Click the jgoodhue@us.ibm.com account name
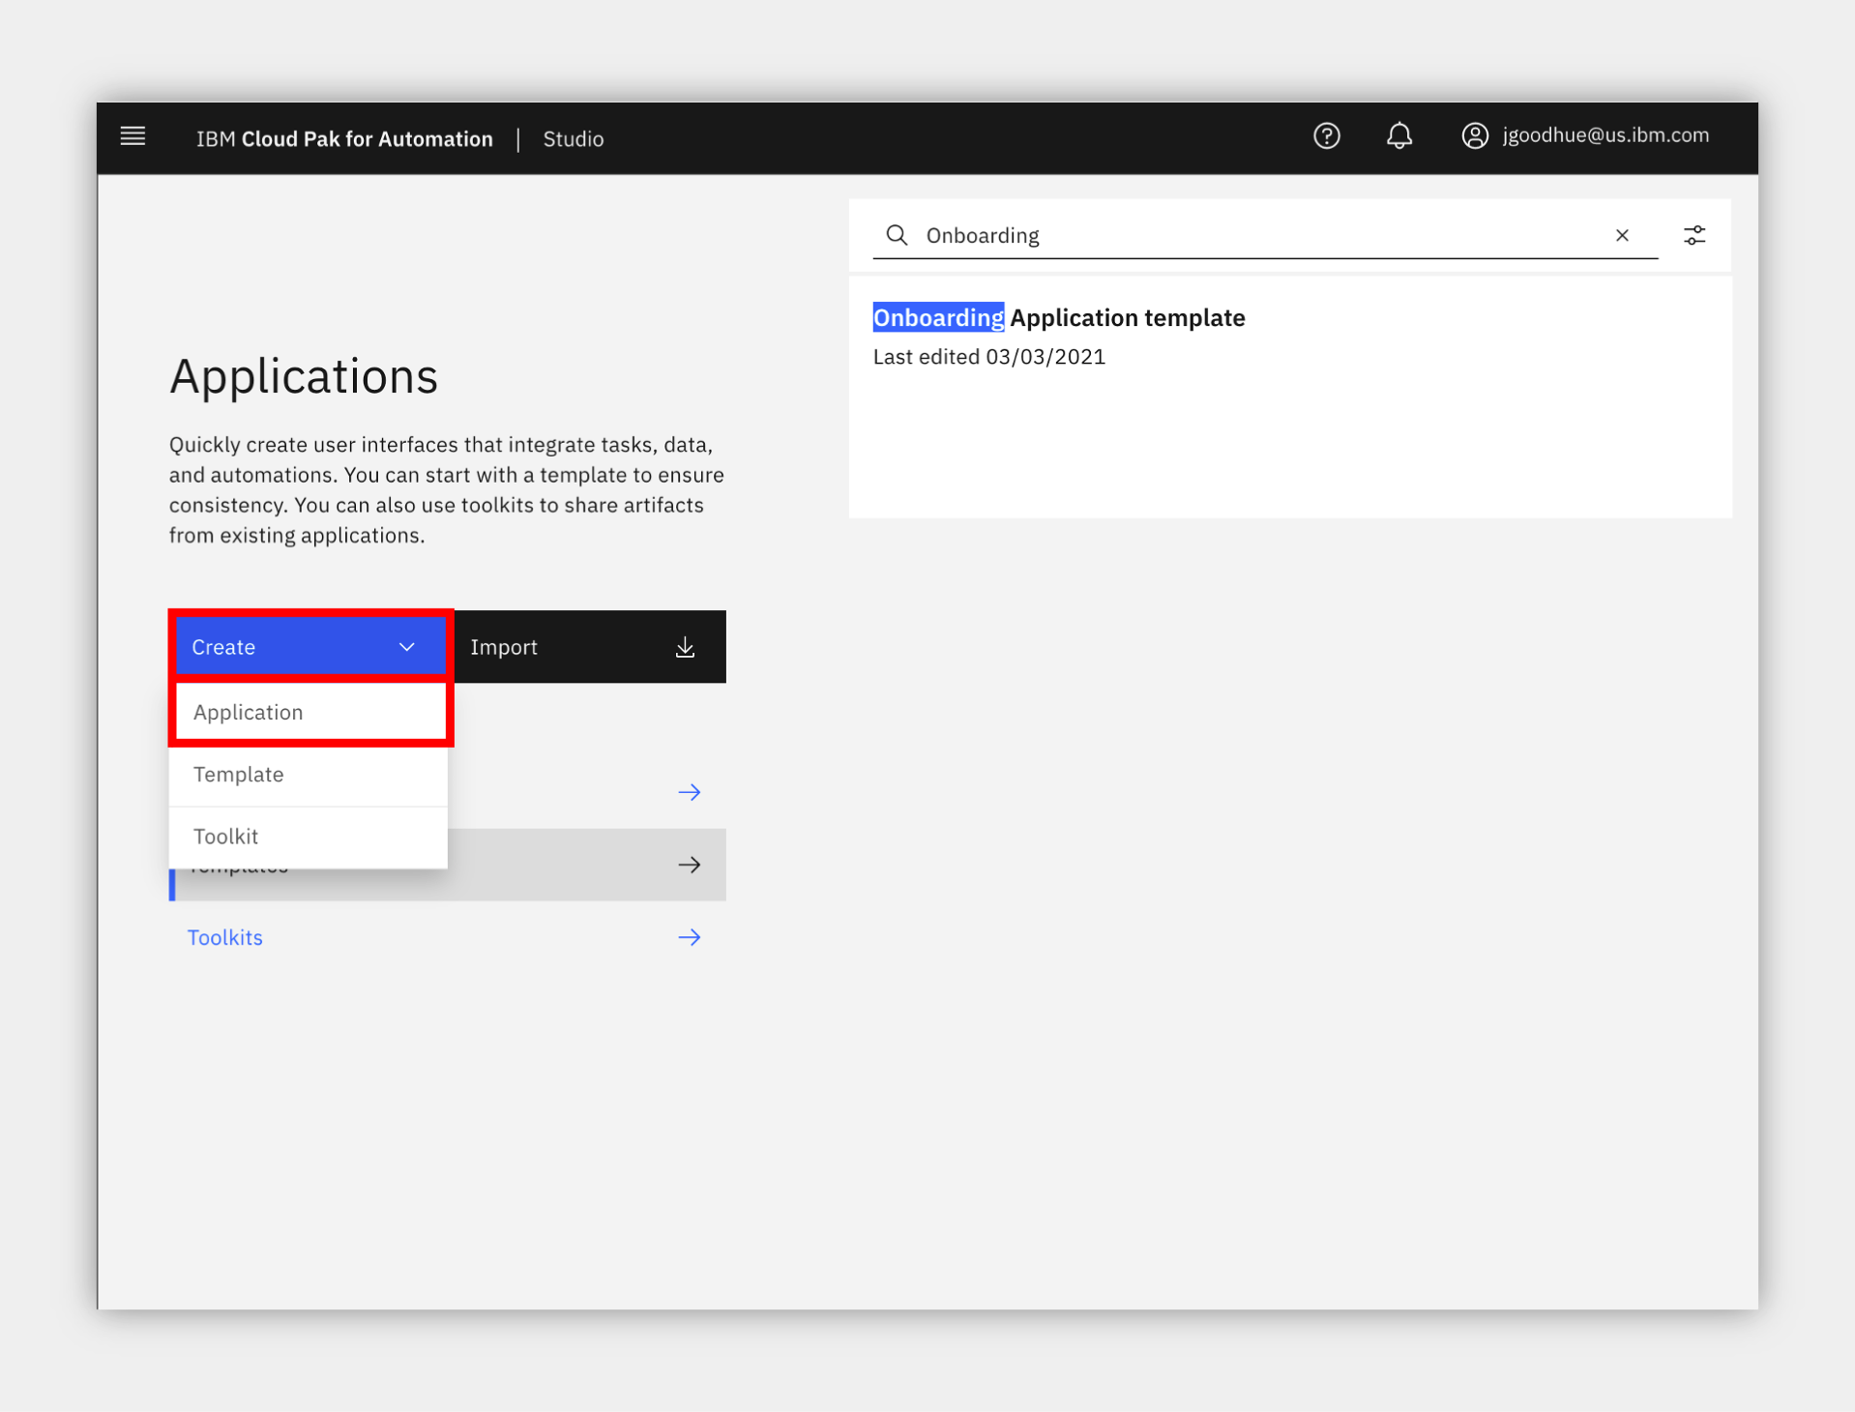The height and width of the screenshot is (1412, 1855). tap(1605, 135)
